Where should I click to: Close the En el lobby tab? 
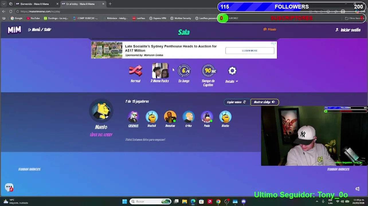tap(103, 4)
